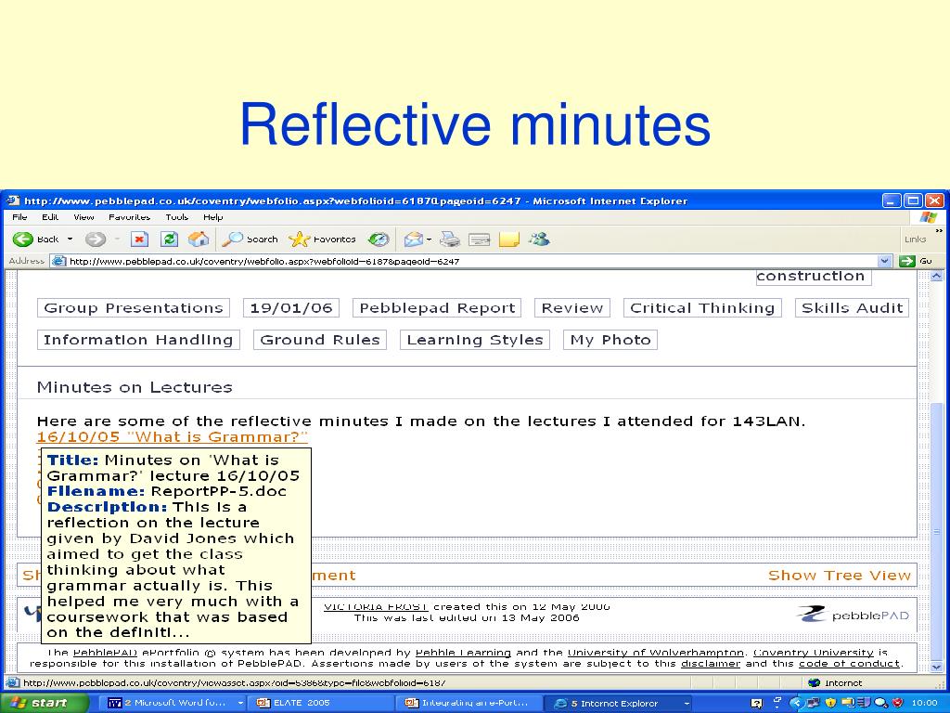Click the disclaimer link
The width and height of the screenshot is (950, 713).
pyautogui.click(x=711, y=664)
